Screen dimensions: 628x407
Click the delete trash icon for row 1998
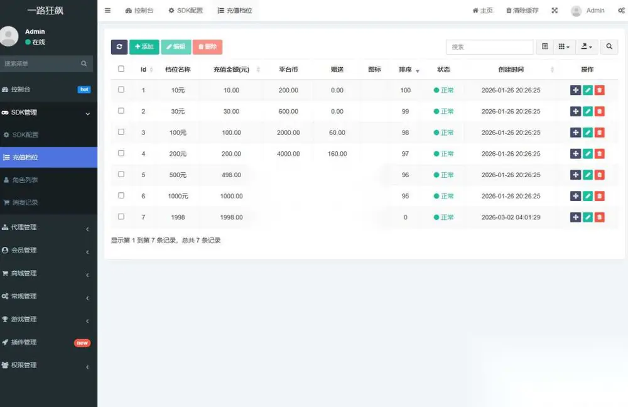[600, 217]
